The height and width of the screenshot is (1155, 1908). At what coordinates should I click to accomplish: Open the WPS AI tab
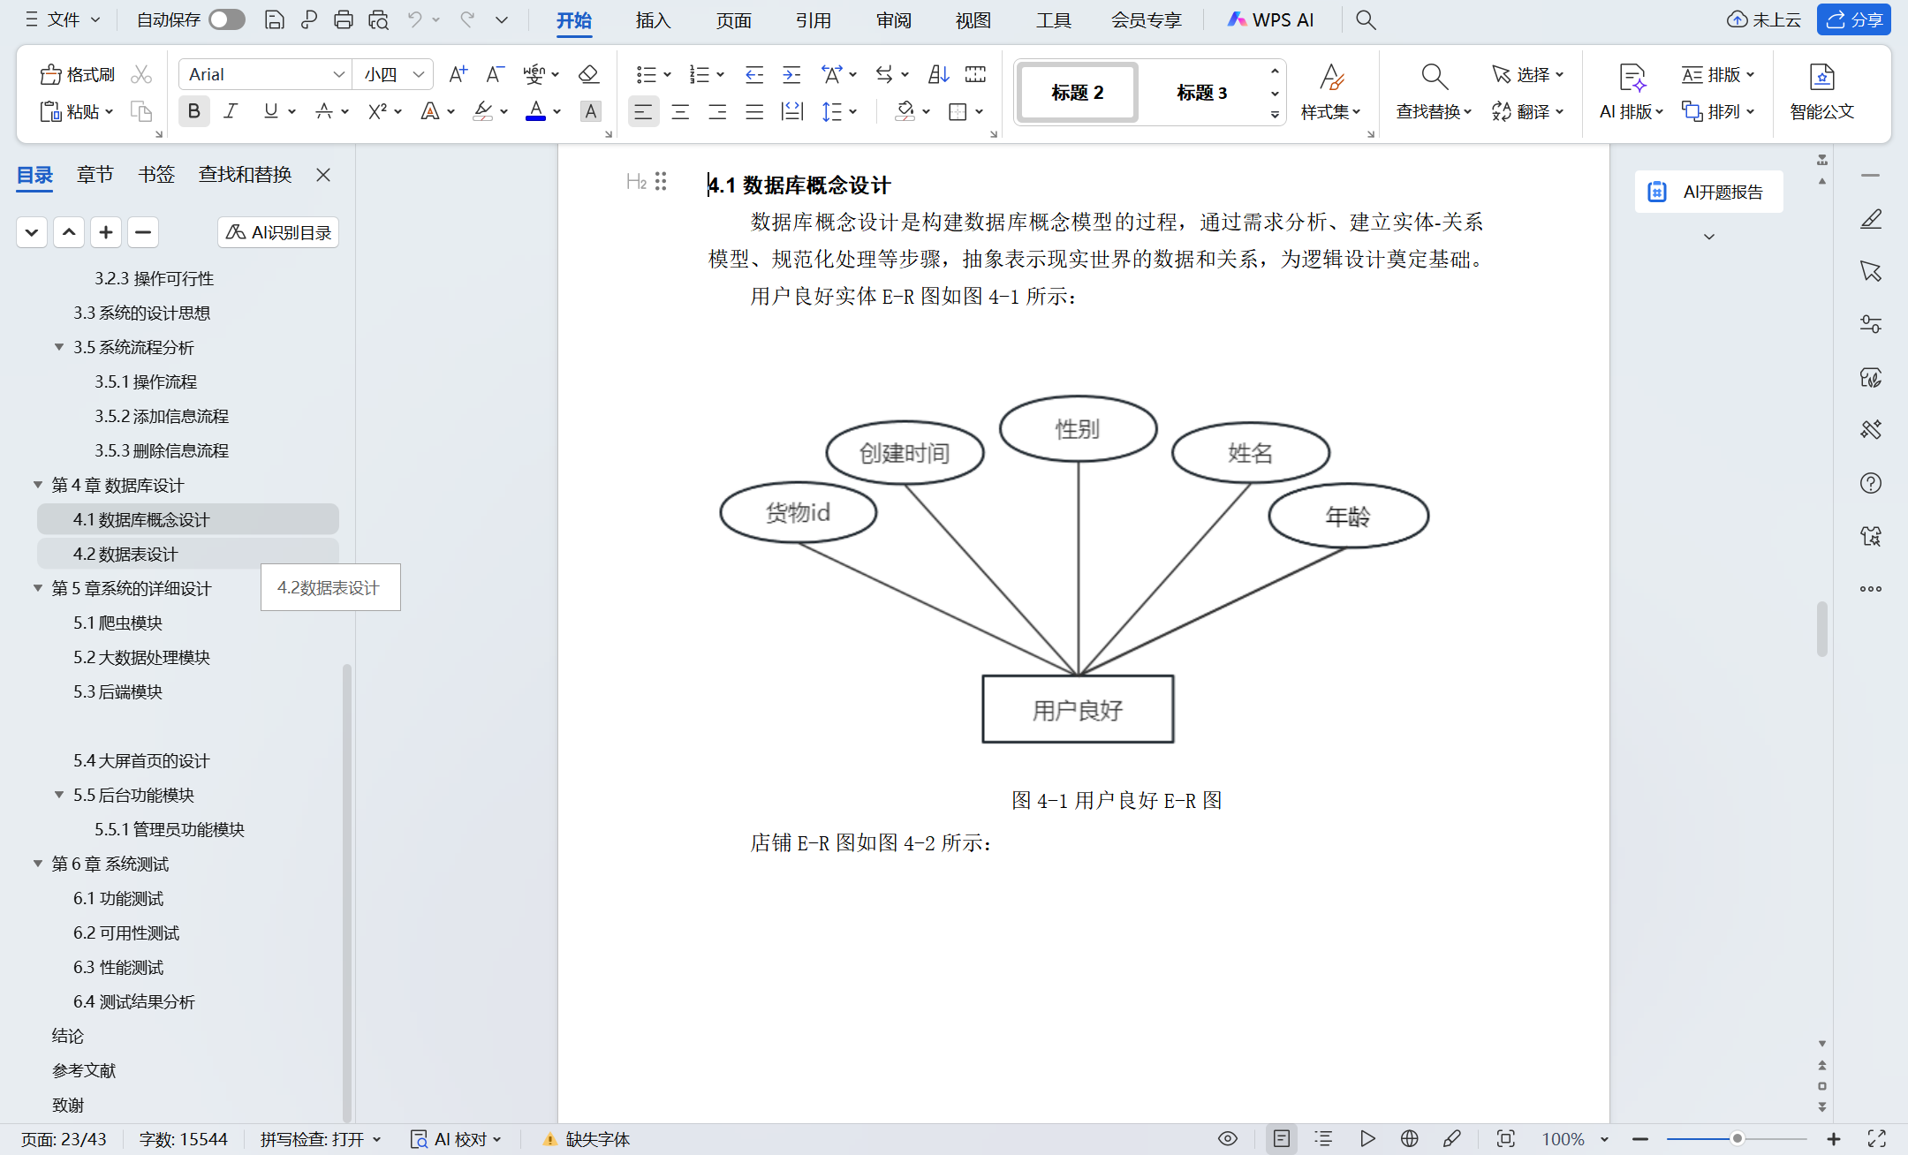[x=1271, y=19]
